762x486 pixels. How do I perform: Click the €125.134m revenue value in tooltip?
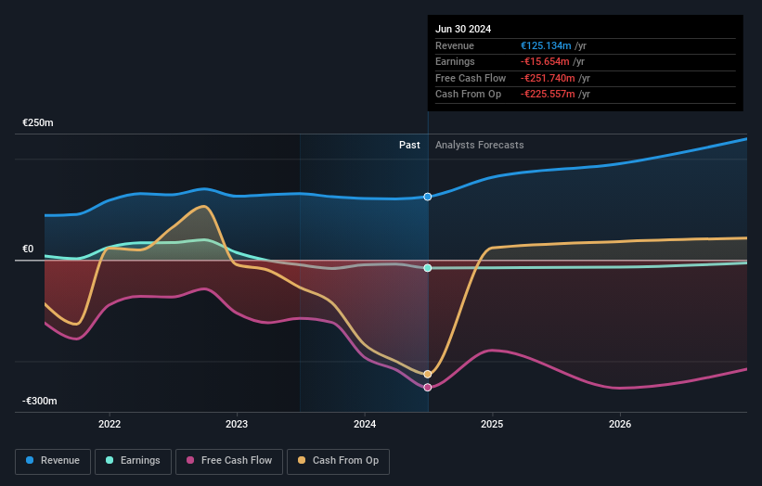[546, 45]
